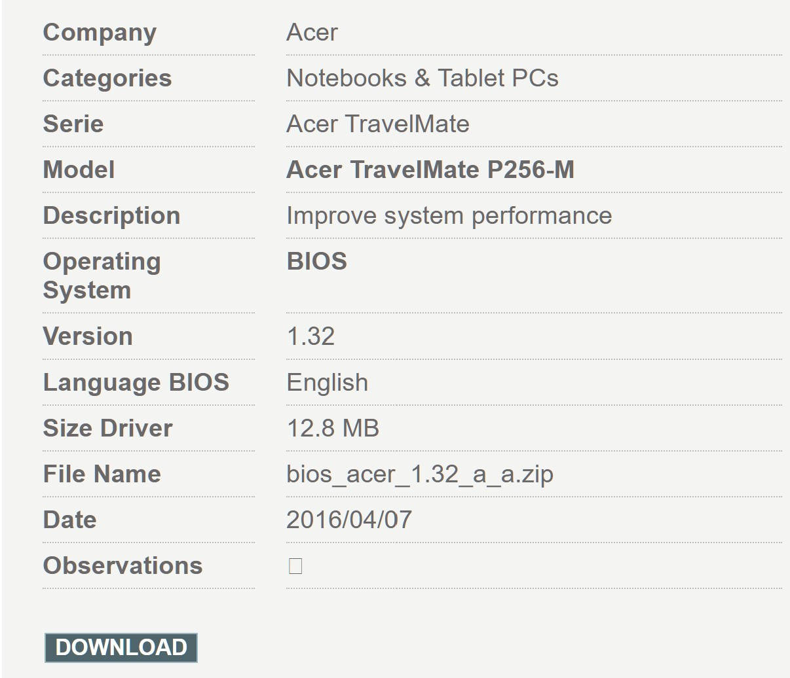The image size is (790, 678).
Task: Select version number 1.32
Action: [x=311, y=336]
